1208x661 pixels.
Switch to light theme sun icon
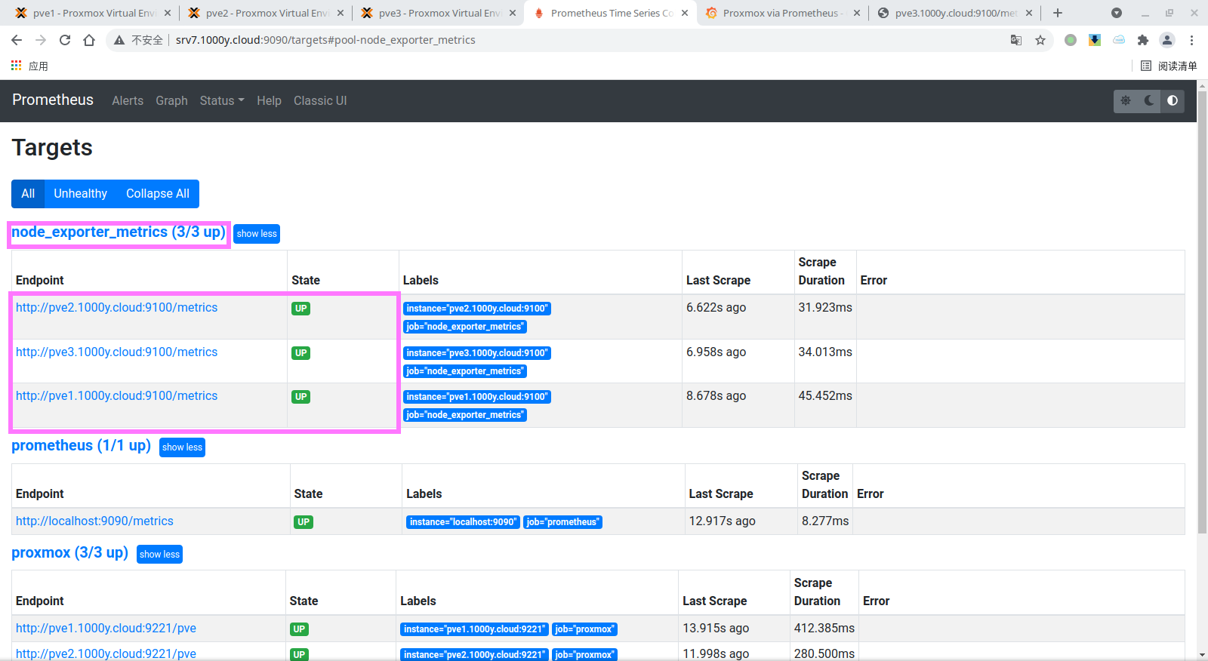(1126, 100)
